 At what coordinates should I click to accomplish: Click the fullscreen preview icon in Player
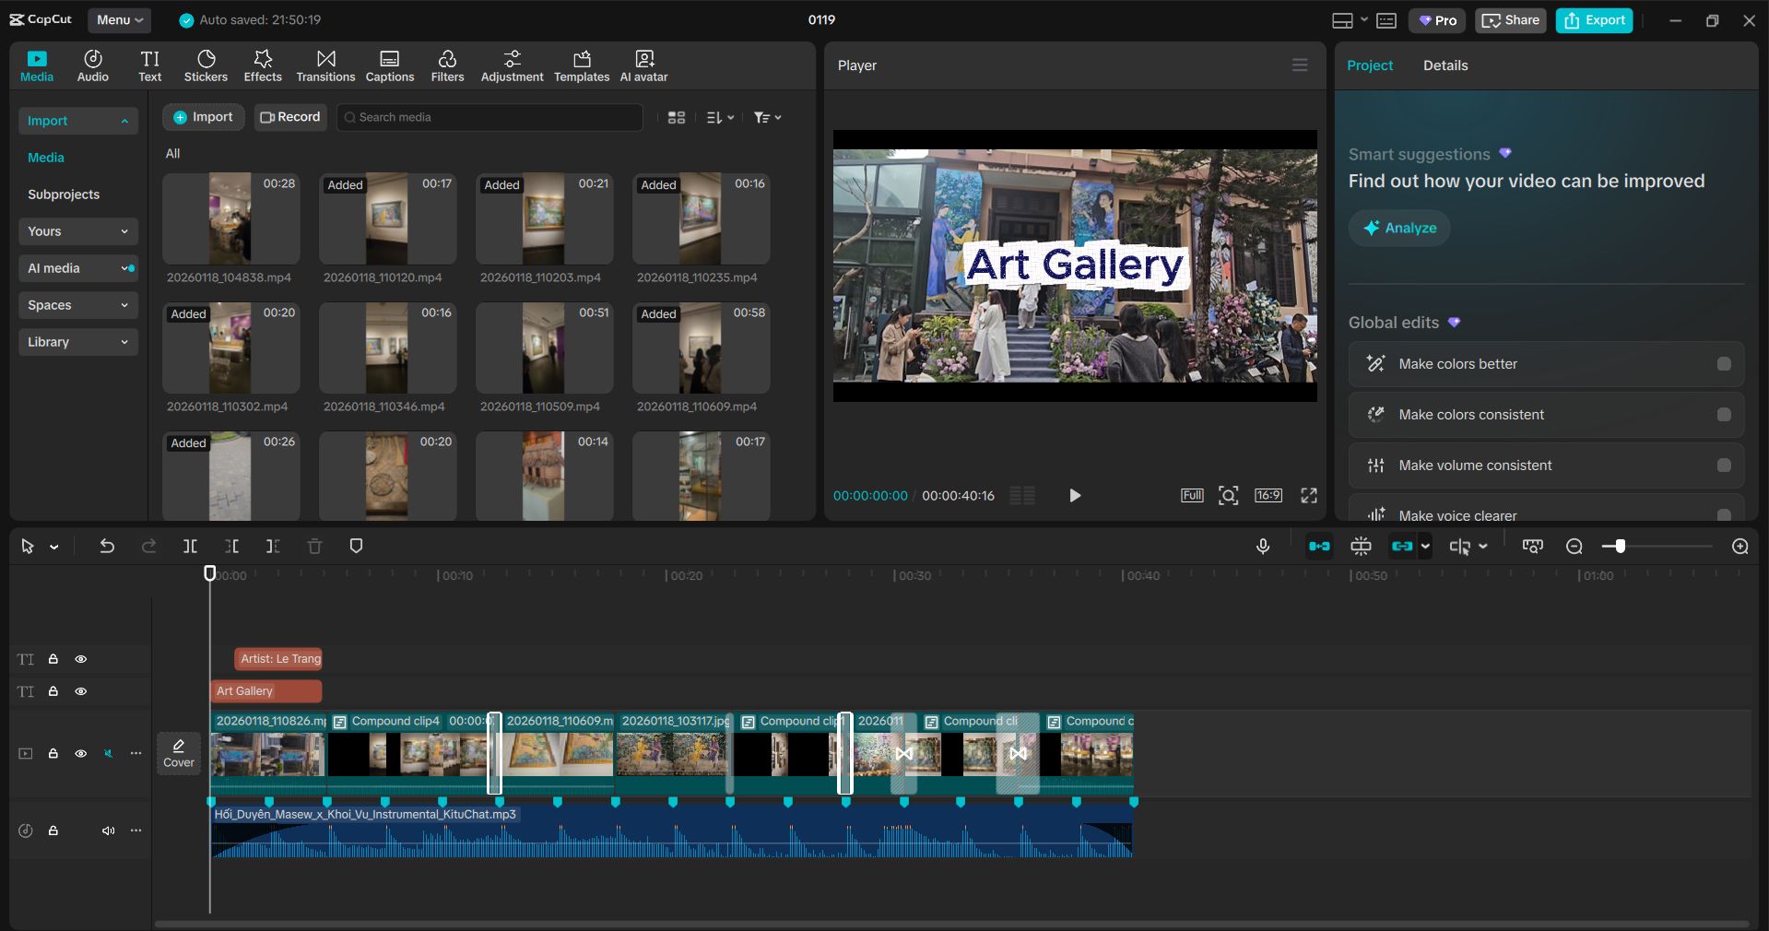click(x=1309, y=496)
